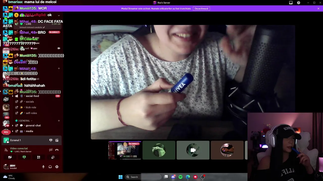
Task: Open the soundboard button
Action: click(53, 157)
